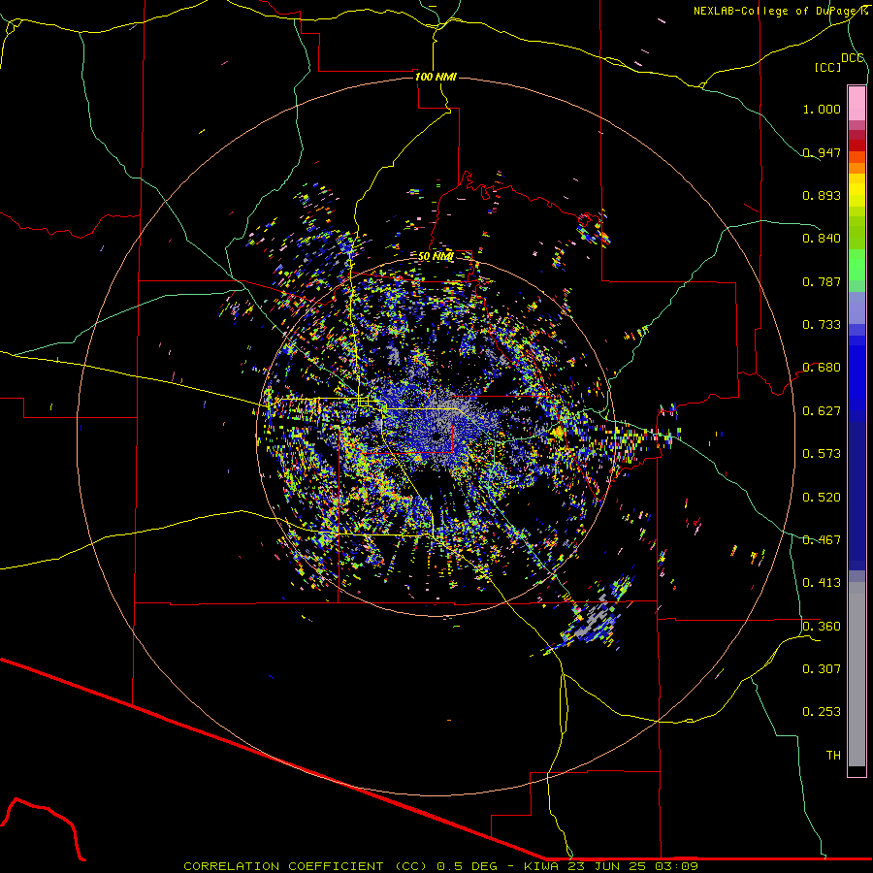This screenshot has height=873, width=873.
Task: Pick the gray segment of the color bar
Action: click(x=857, y=674)
